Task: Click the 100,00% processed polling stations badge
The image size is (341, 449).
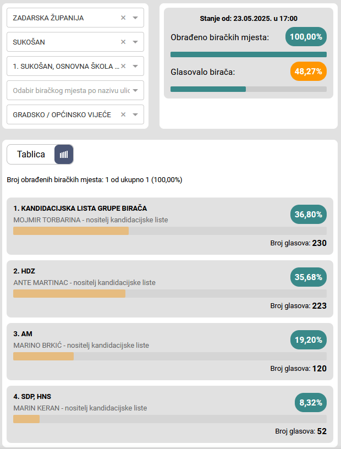Action: pos(306,37)
